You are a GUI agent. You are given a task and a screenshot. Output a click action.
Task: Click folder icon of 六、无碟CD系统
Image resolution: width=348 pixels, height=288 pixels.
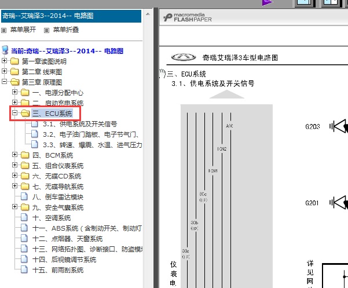click(25, 176)
